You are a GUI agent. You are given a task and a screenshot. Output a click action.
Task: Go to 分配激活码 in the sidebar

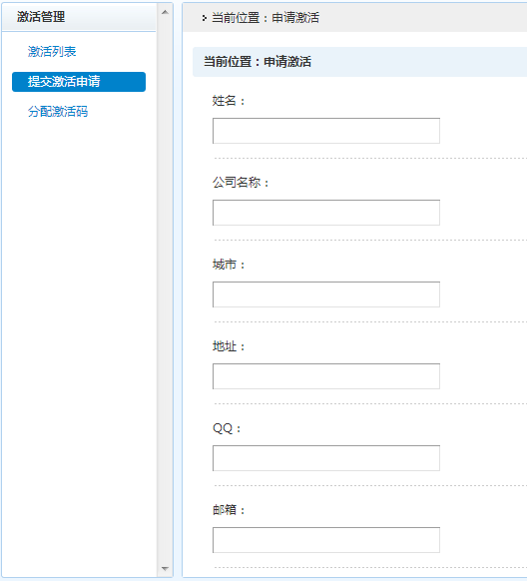tap(58, 112)
